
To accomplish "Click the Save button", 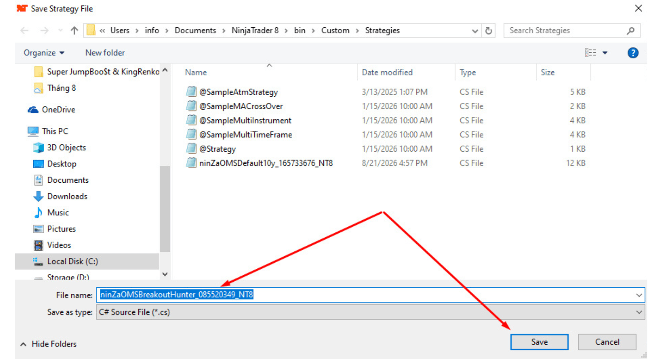I will [x=539, y=342].
